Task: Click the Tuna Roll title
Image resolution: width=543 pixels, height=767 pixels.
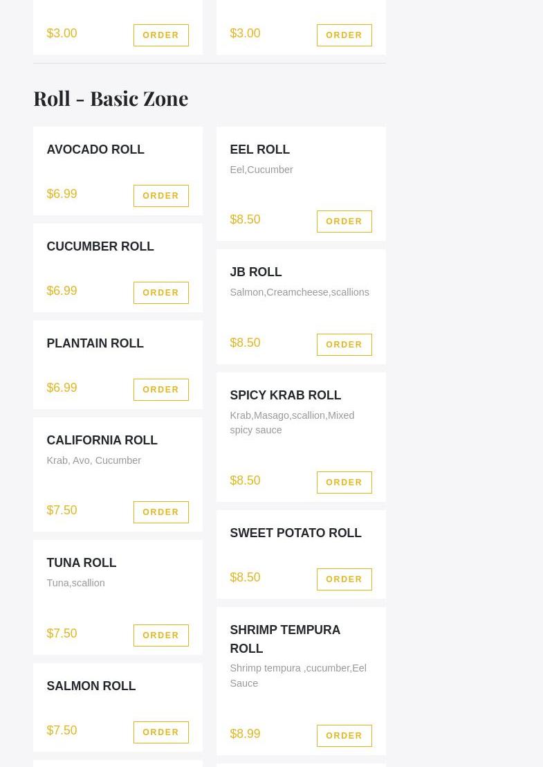Action: click(x=81, y=563)
